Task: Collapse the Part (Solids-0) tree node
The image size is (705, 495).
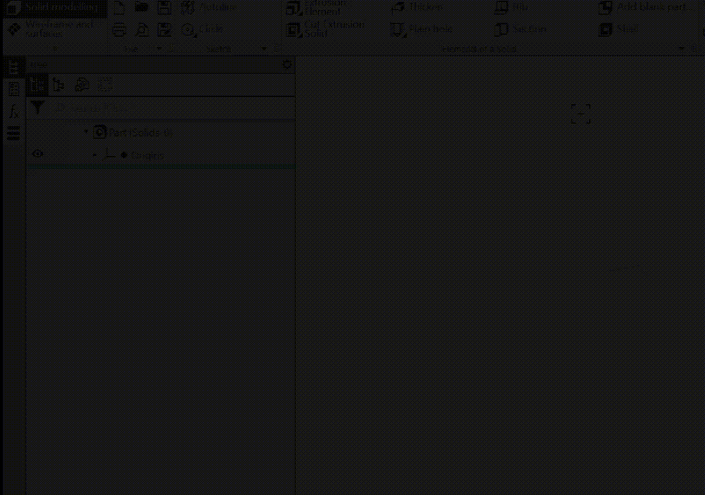Action: tap(86, 132)
